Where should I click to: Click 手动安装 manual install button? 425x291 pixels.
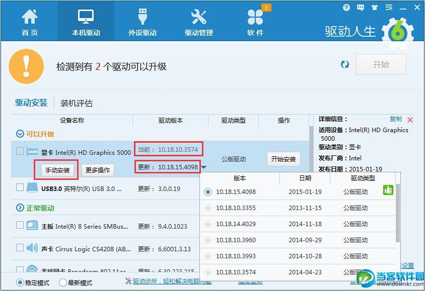pyautogui.click(x=57, y=170)
